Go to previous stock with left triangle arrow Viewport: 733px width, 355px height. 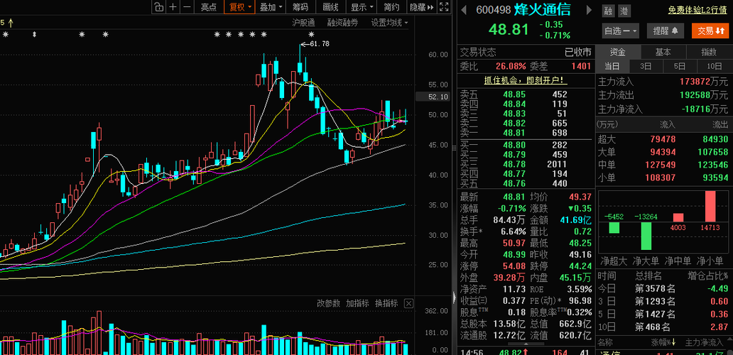(x=464, y=9)
